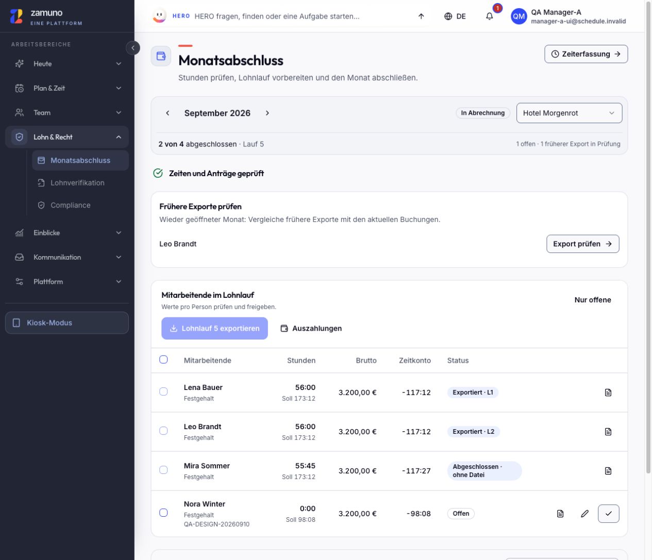Image resolution: width=652 pixels, height=560 pixels.
Task: Click the Plan & Zeit calendar icon
Action: pyautogui.click(x=20, y=88)
